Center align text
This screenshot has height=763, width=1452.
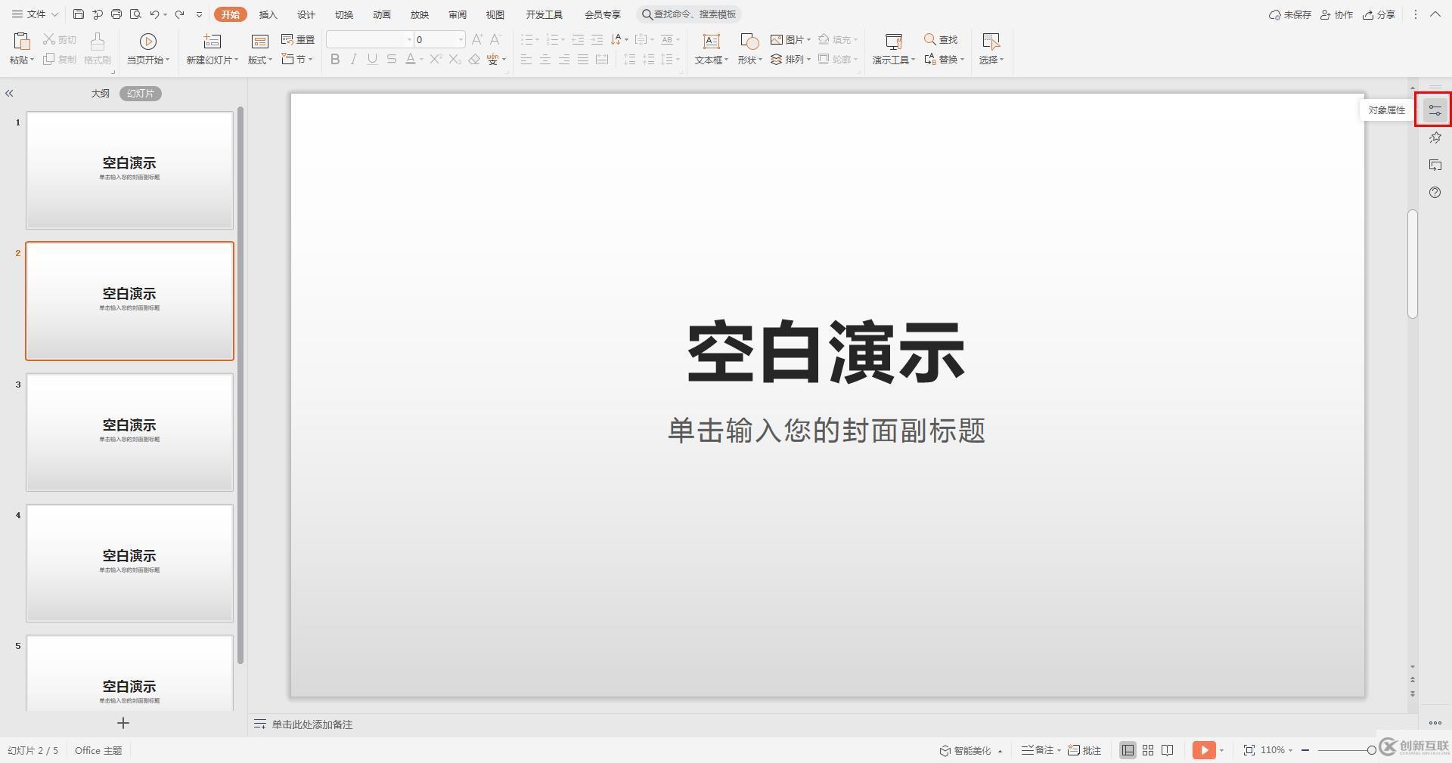(545, 59)
